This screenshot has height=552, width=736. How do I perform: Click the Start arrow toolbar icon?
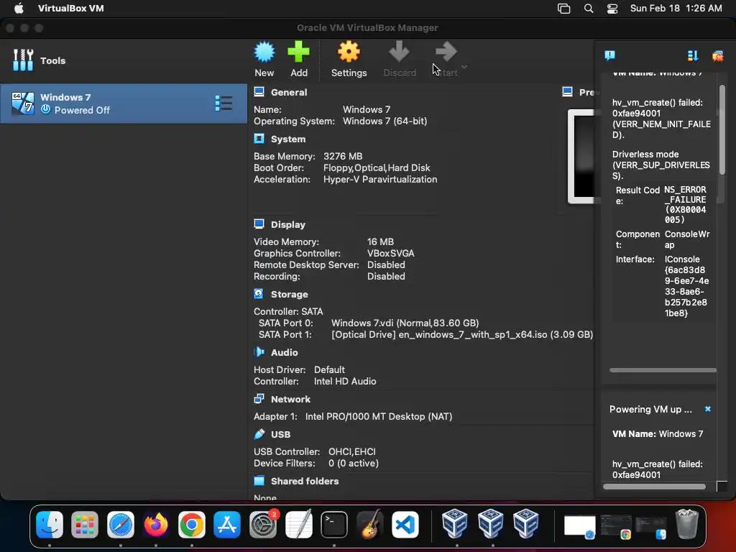point(446,52)
